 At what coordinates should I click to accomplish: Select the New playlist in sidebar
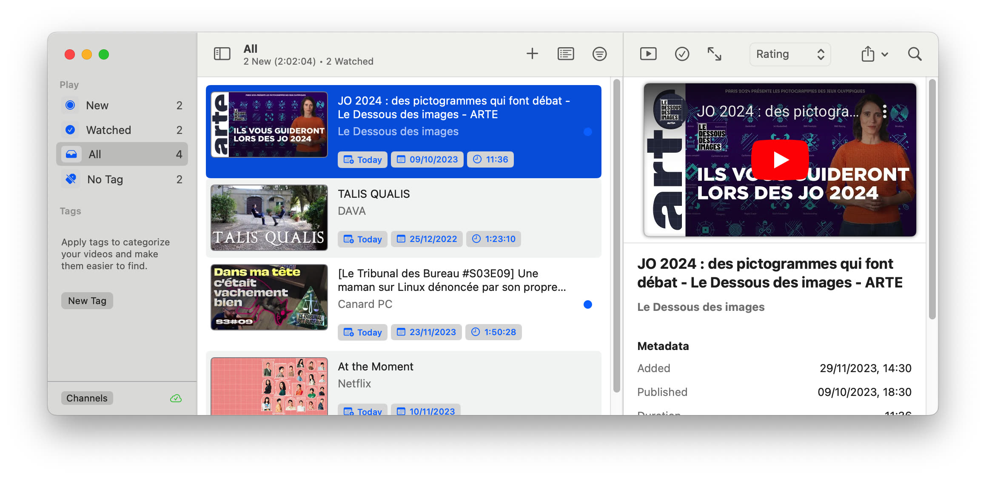122,105
